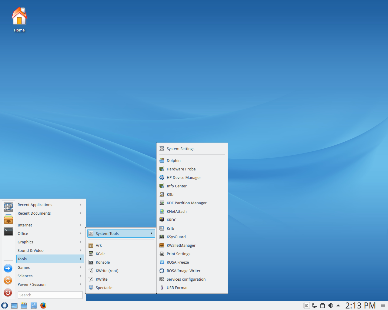Launch KDE Partition Manager

[x=192, y=203]
